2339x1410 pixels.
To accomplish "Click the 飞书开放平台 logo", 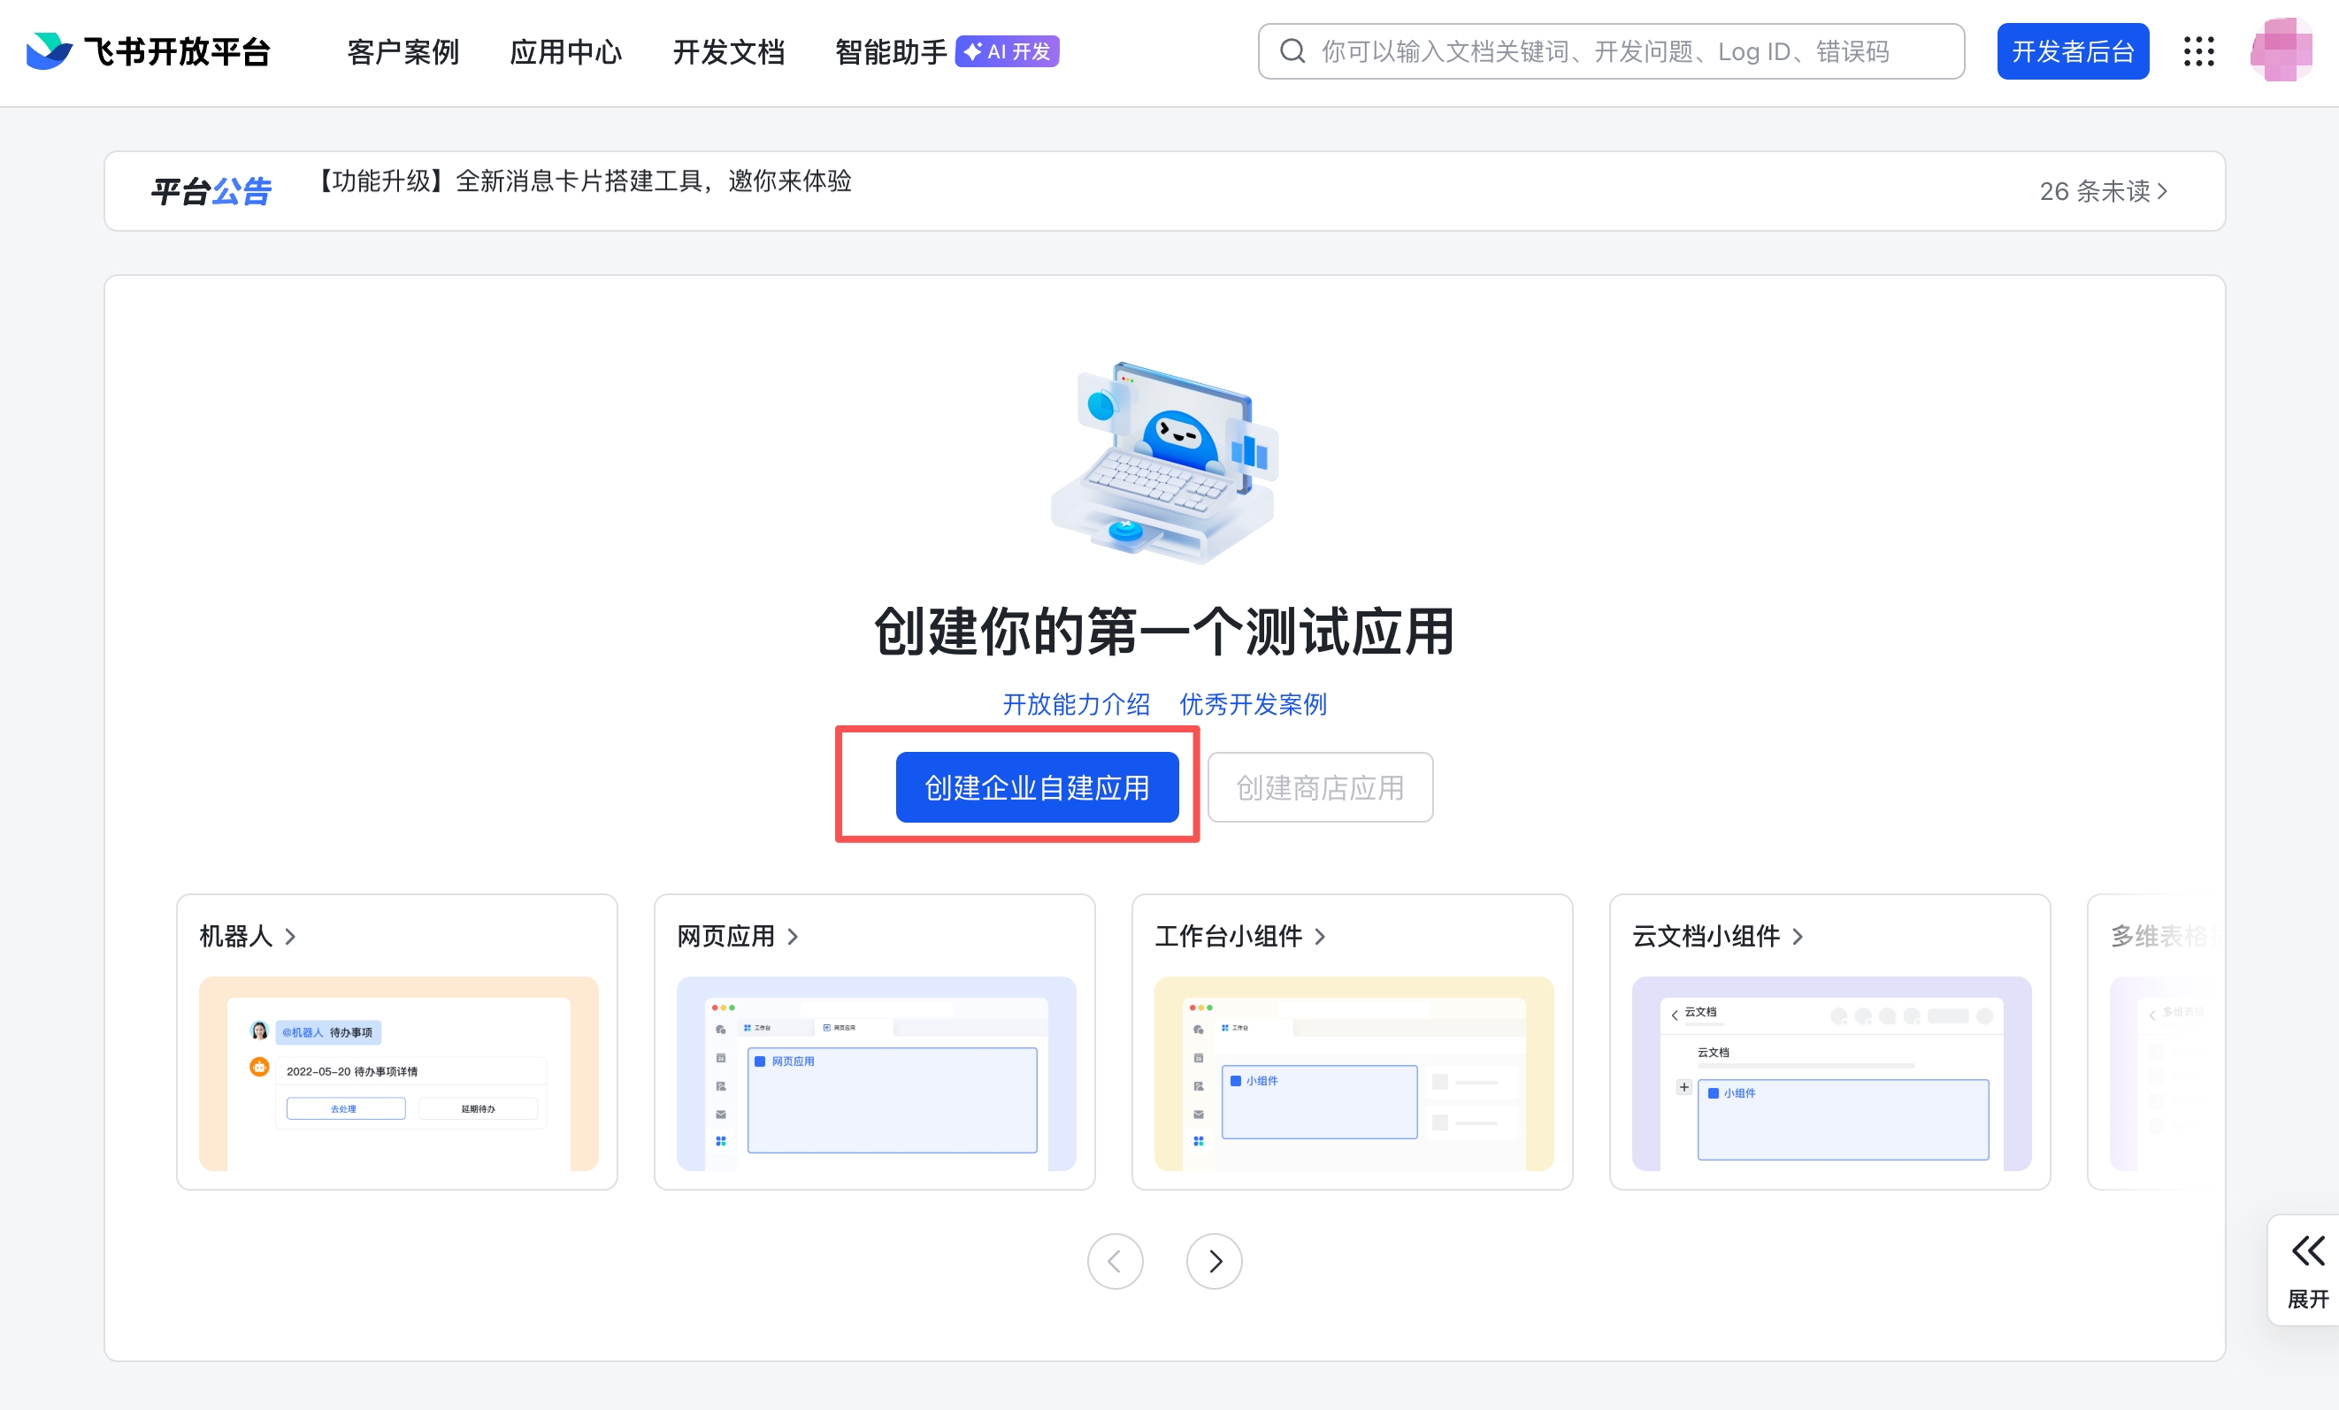I will click(x=147, y=52).
